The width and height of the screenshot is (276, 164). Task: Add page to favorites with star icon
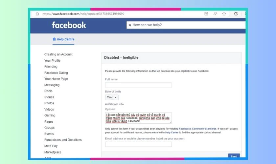[224, 14]
